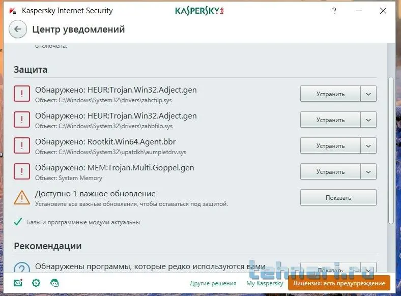This screenshot has width=401, height=296.
Task: Open the Другие решения link
Action: click(213, 283)
